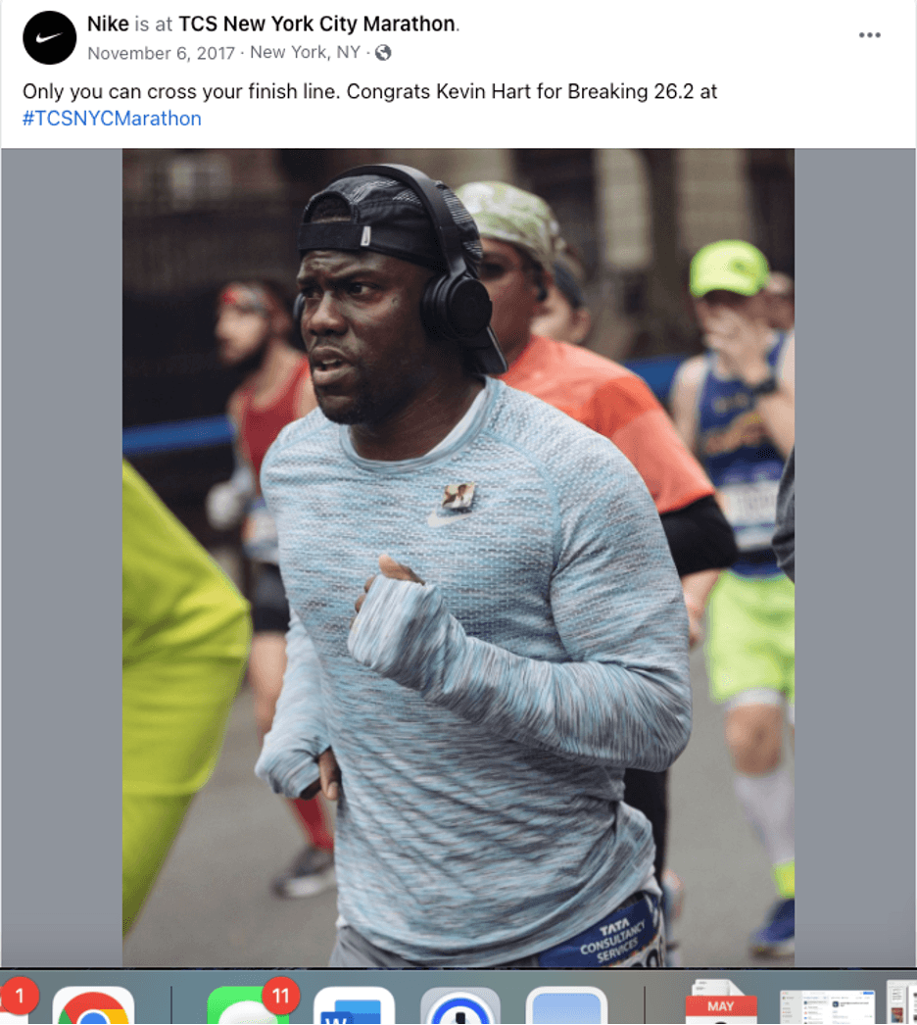Open the blue folder-style dock icon
This screenshot has height=1025, width=917.
pos(566,1005)
